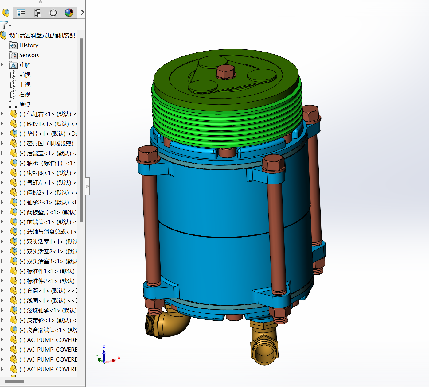Select the 上视 plane

(25, 85)
